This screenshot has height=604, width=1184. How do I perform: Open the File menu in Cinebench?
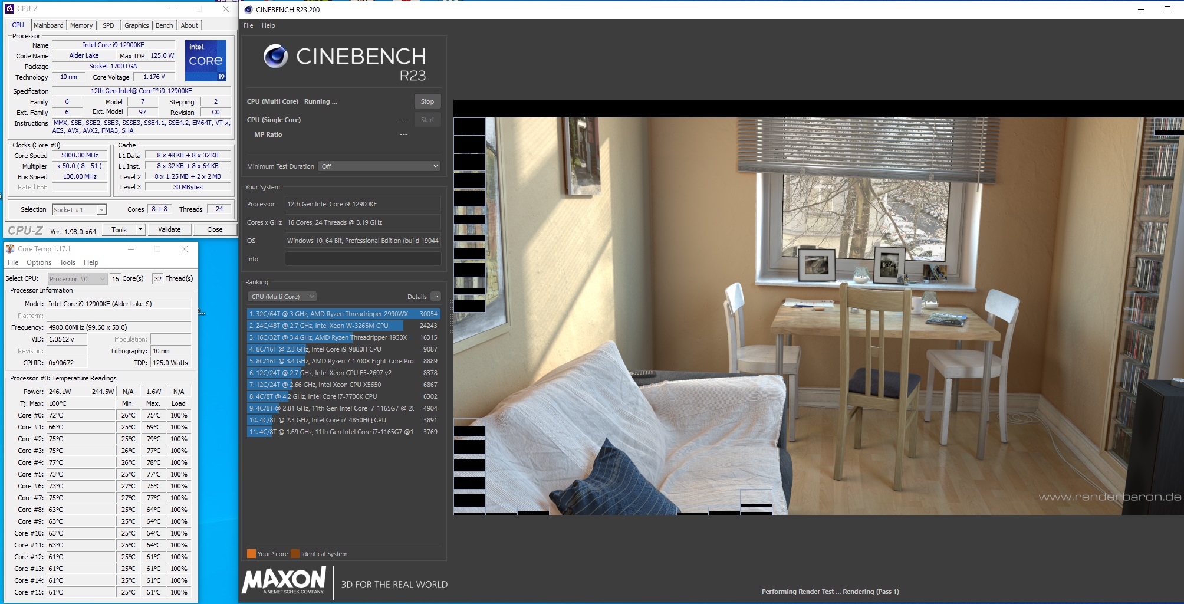coord(248,25)
